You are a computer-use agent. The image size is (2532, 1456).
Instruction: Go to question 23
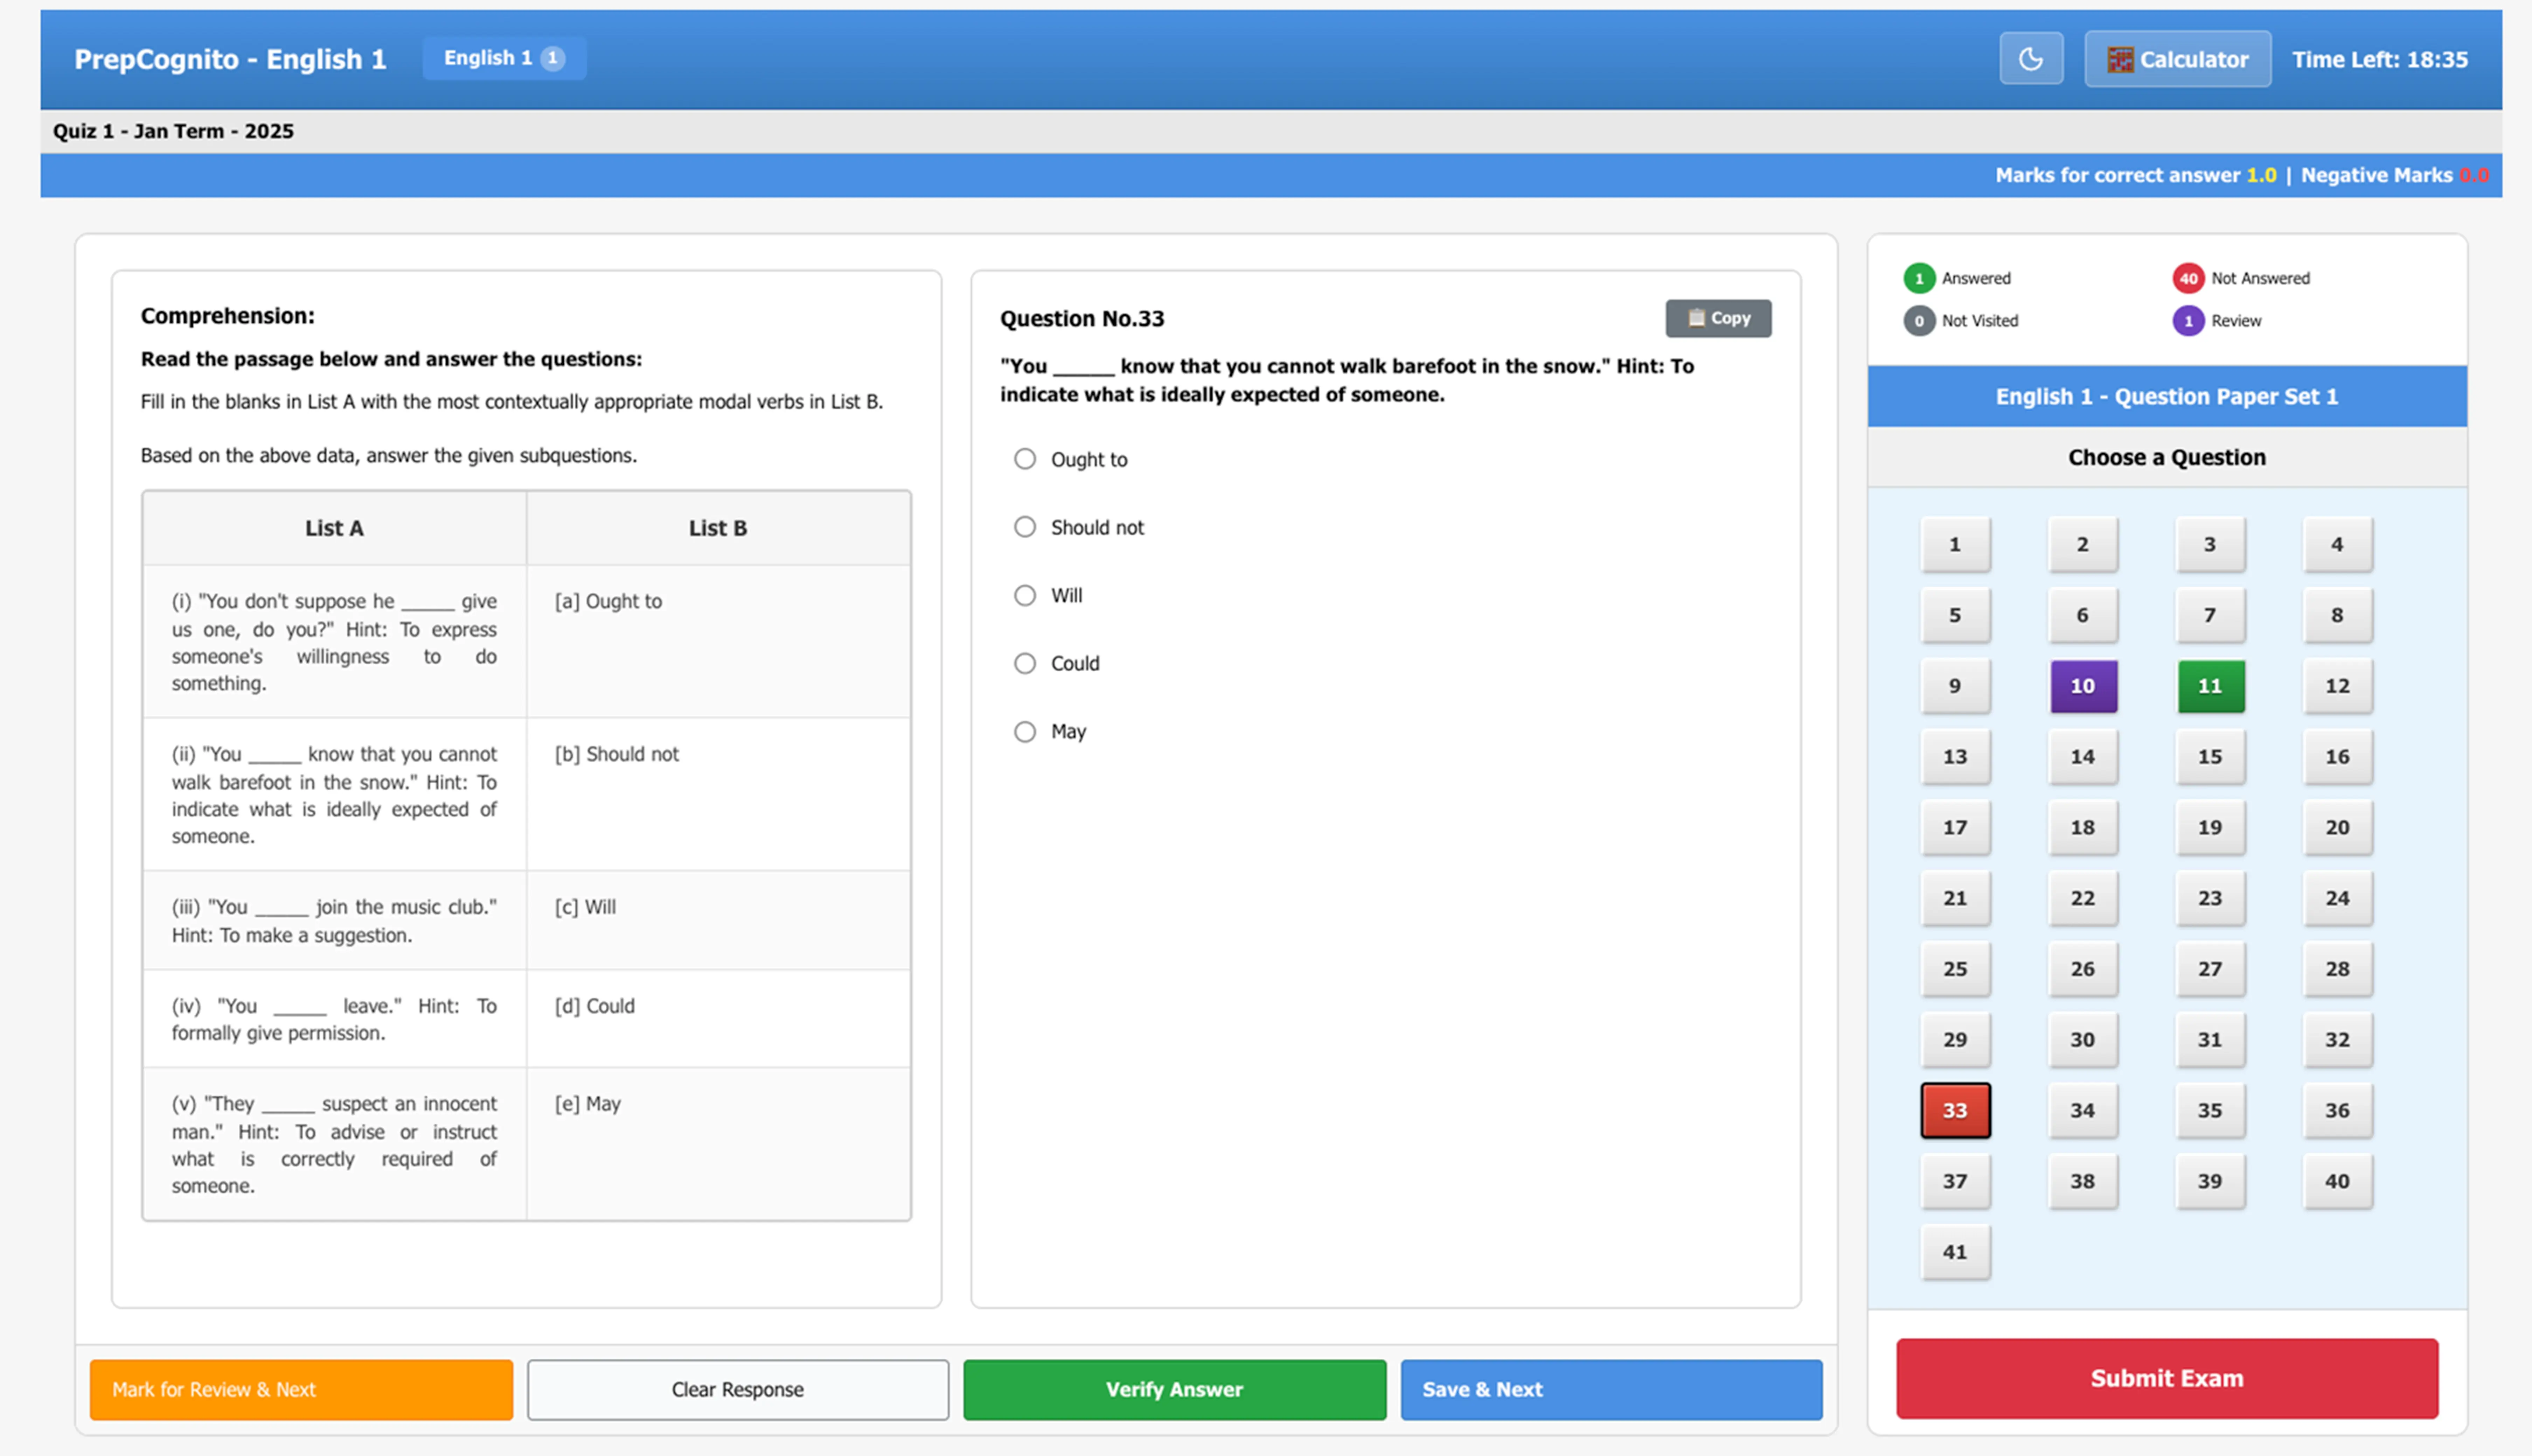[2210, 898]
